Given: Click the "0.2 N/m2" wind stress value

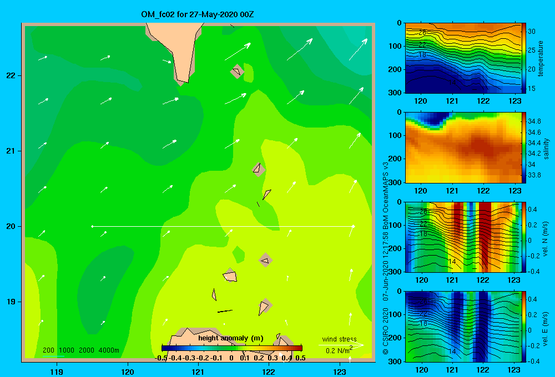Looking at the screenshot, I should pyautogui.click(x=339, y=350).
